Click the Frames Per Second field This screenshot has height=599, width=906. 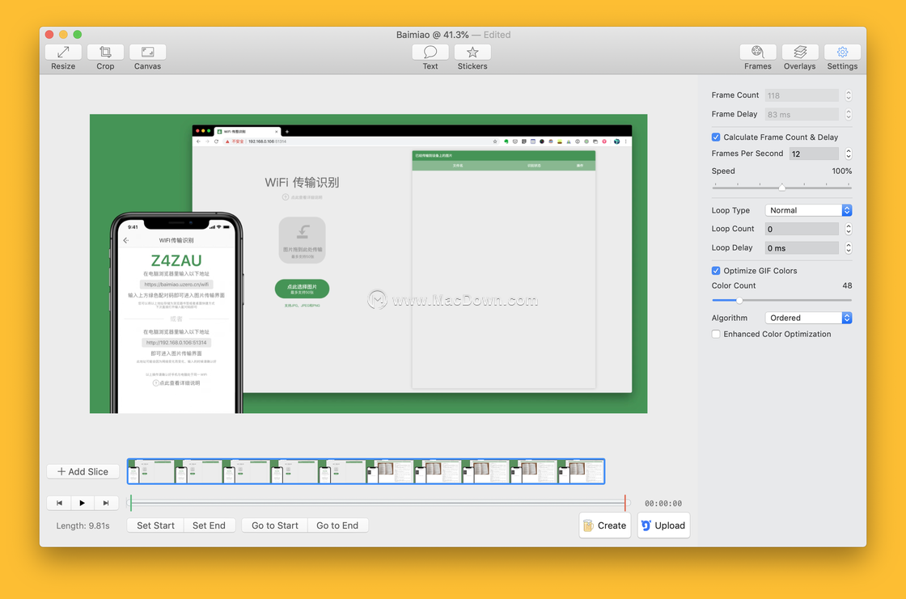coord(814,154)
